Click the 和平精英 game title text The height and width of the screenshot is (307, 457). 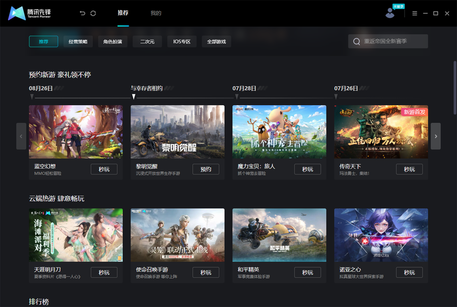248,269
